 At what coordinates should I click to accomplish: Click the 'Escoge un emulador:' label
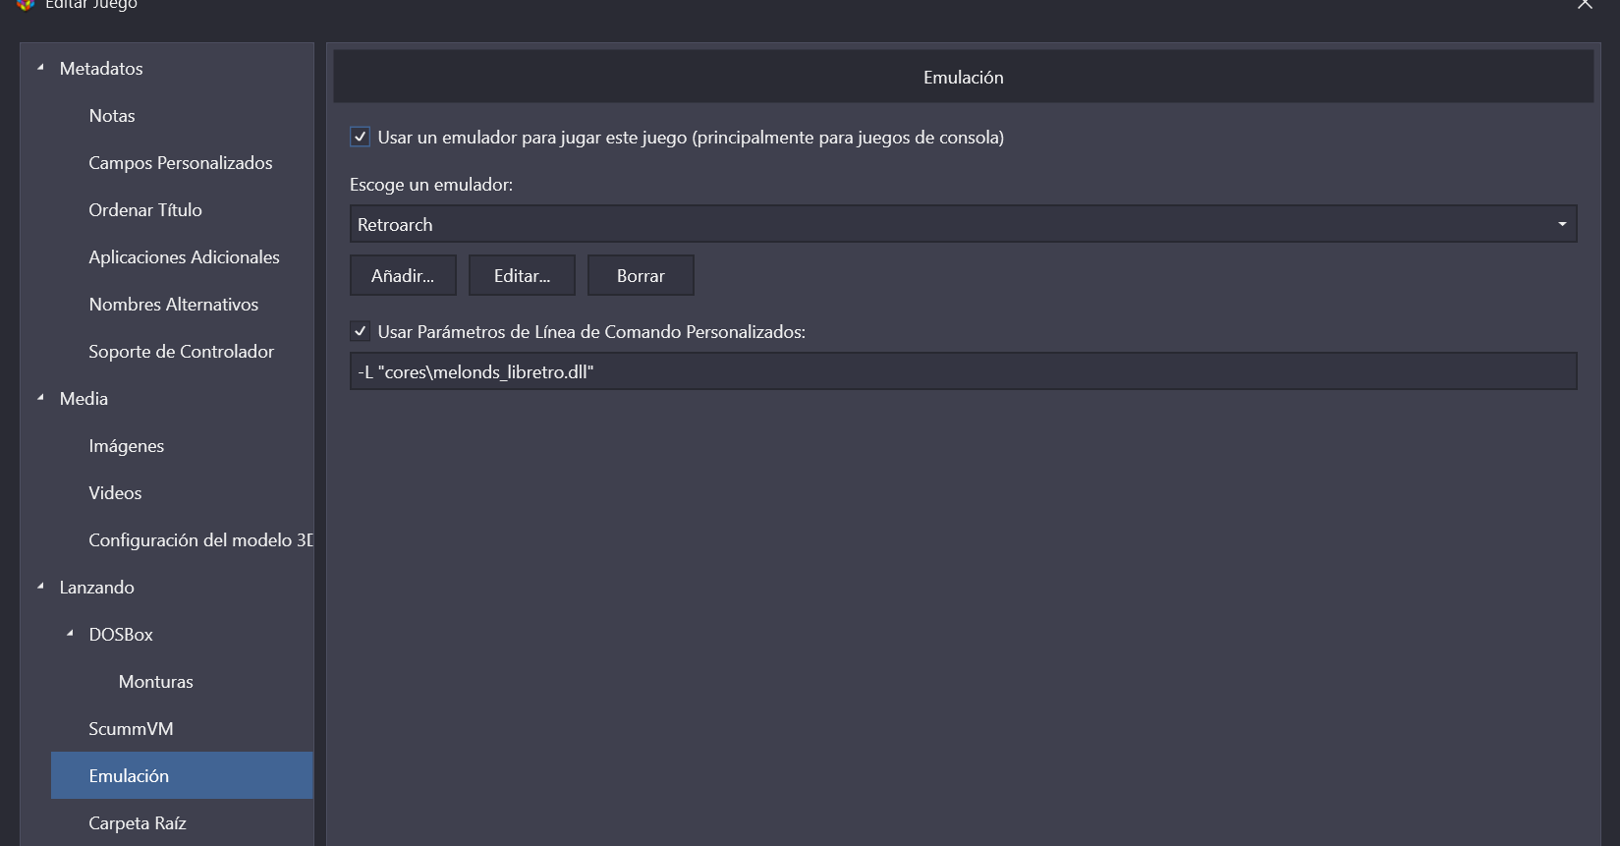coord(431,185)
